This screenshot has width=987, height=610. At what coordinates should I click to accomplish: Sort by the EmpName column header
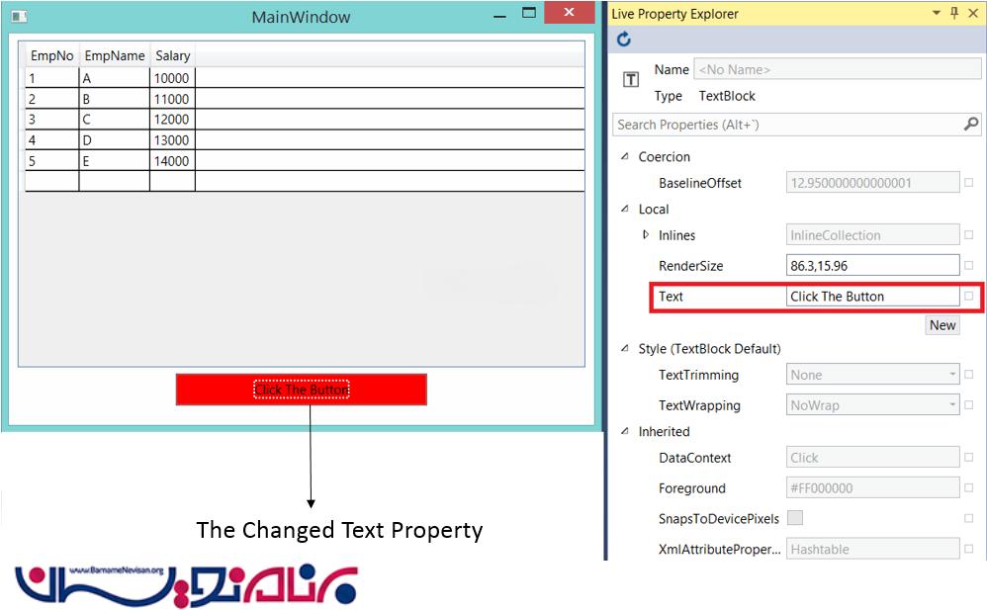pos(115,55)
